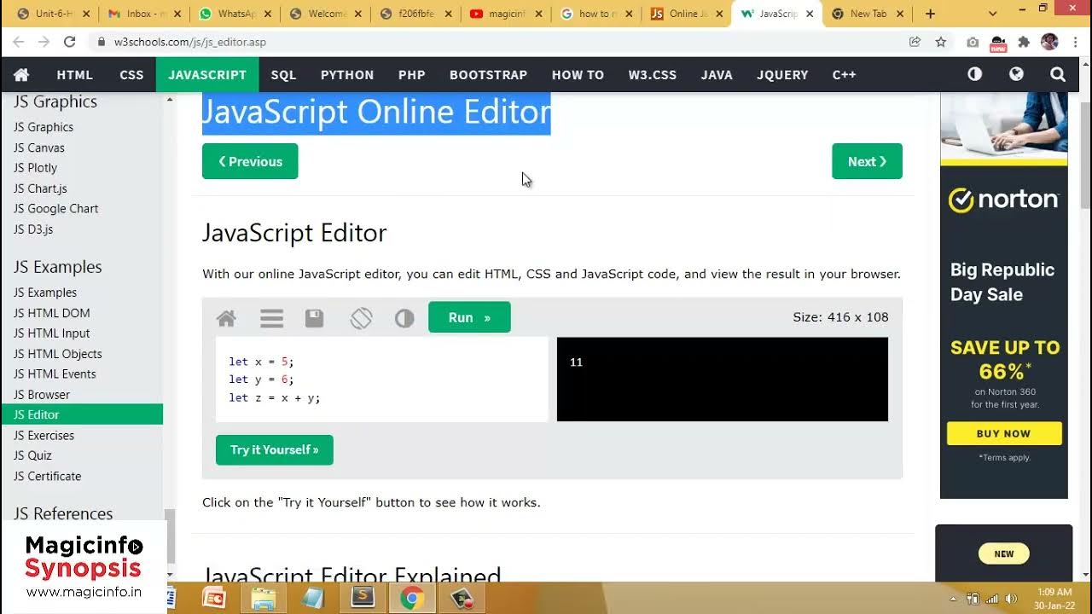
Task: Open a new browser tab with plus
Action: point(930,14)
